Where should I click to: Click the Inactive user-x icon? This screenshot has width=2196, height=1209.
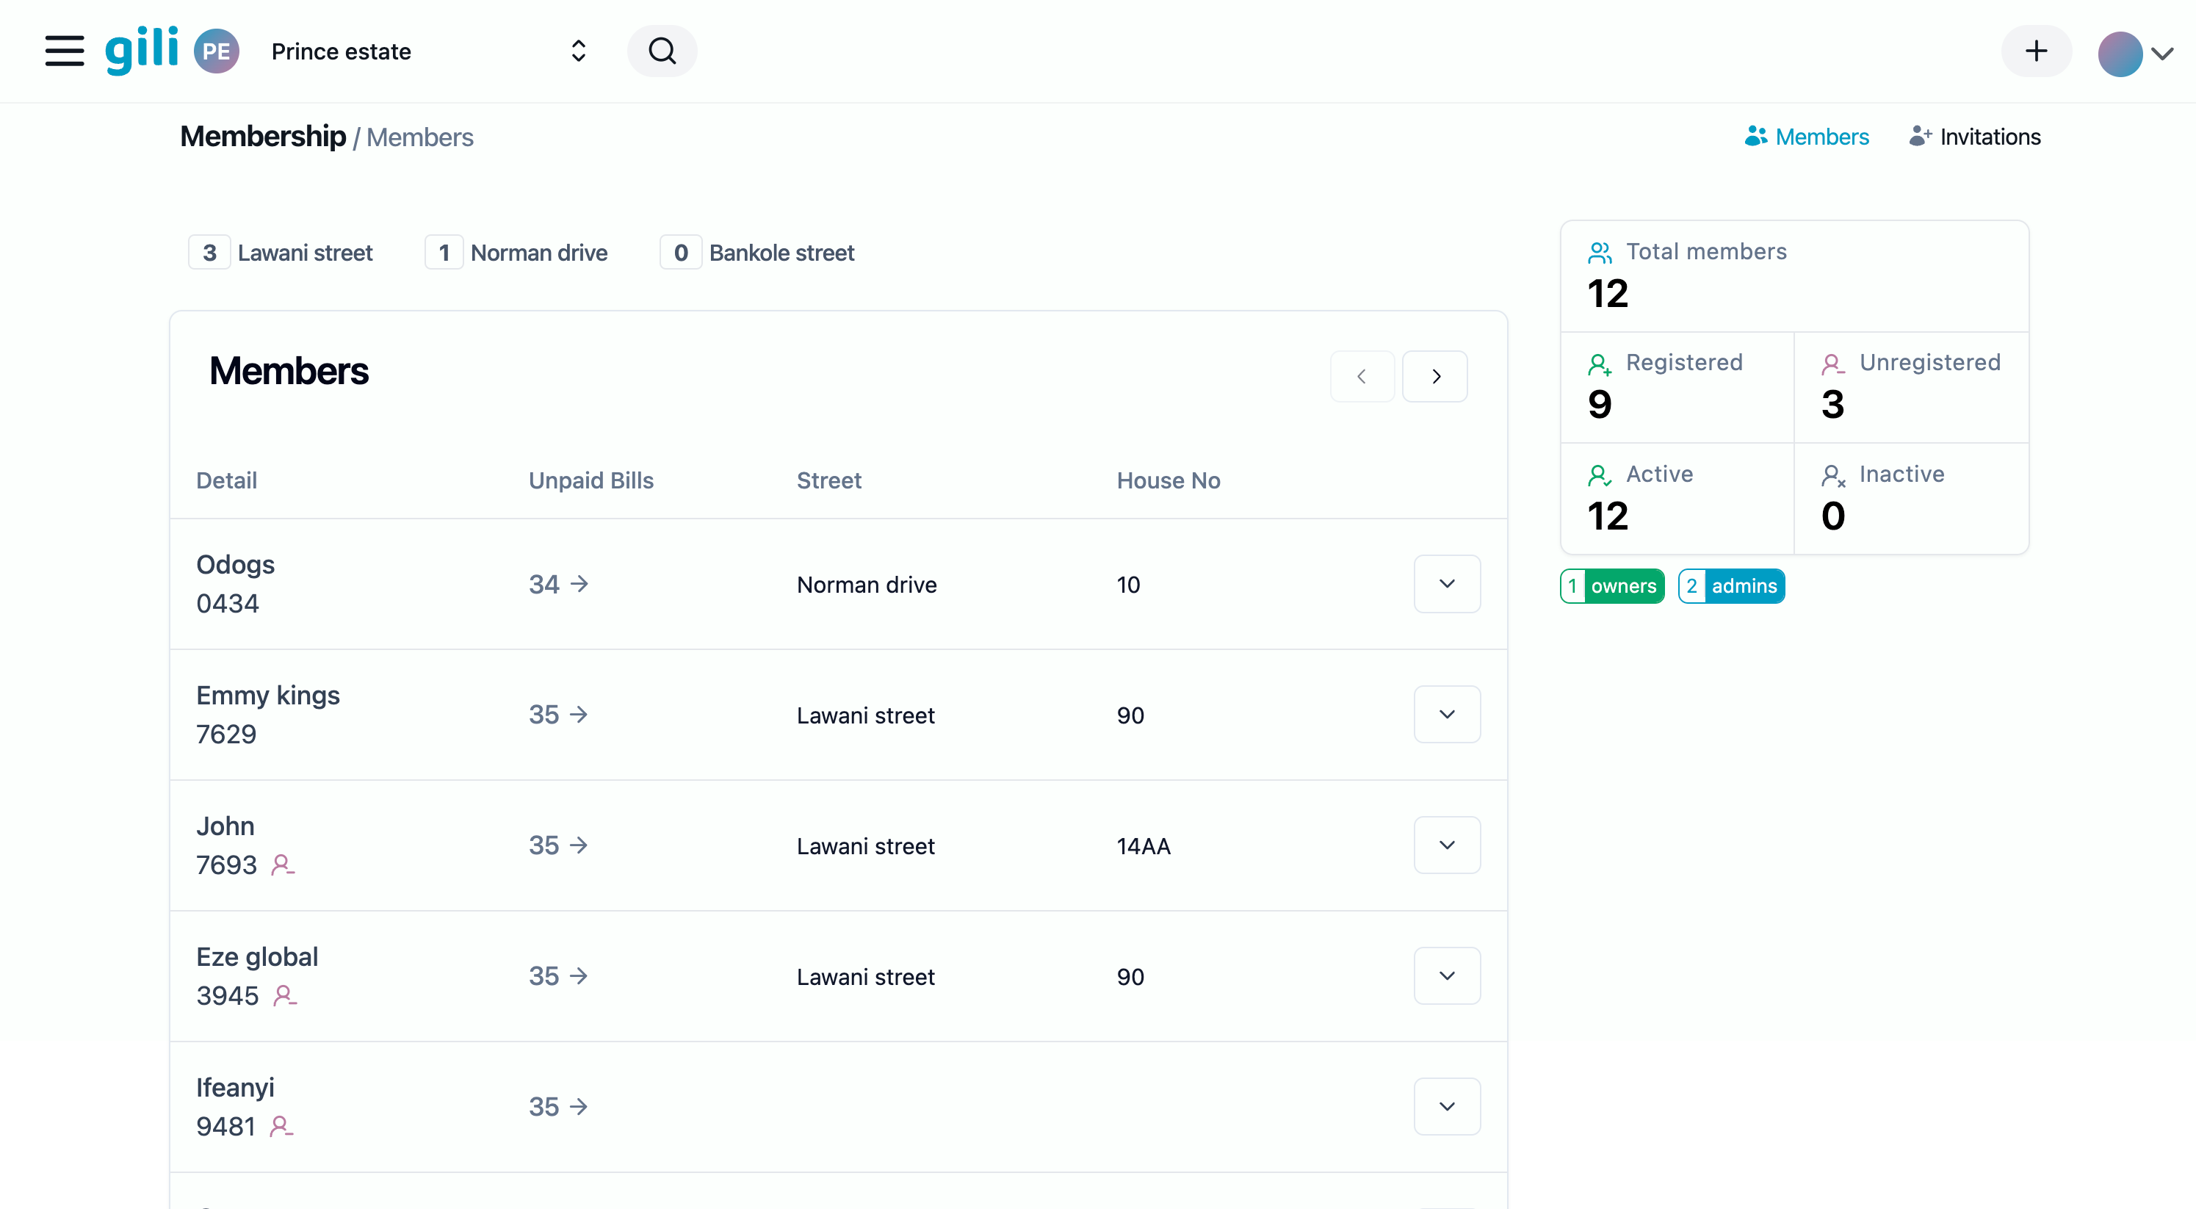[x=1833, y=475]
